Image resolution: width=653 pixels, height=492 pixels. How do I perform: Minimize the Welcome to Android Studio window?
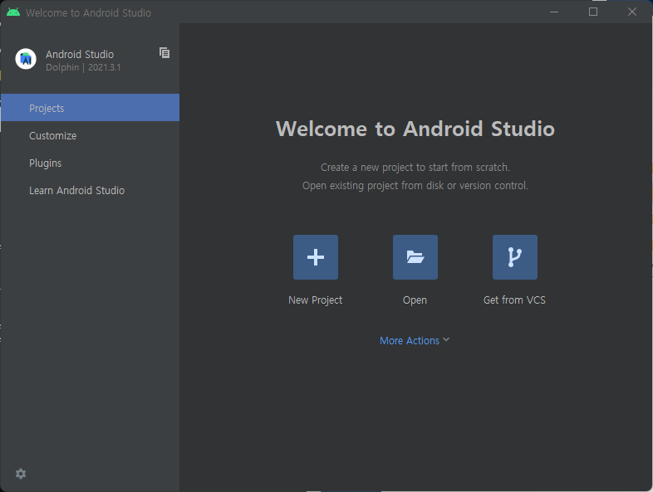click(554, 12)
